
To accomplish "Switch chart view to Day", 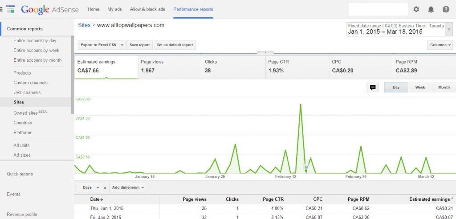I will pyautogui.click(x=396, y=88).
